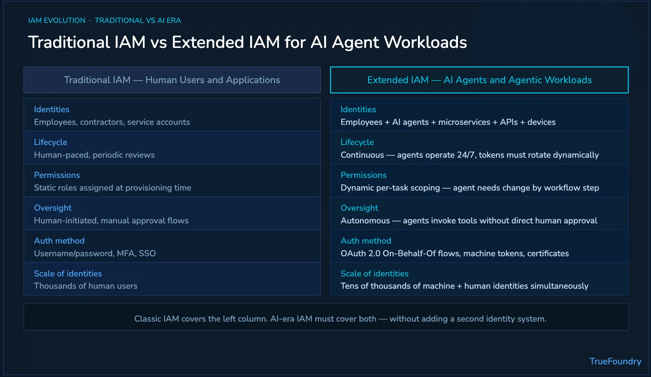Click 'Static roles assigned at provisioning time'
The height and width of the screenshot is (377, 651).
113,188
